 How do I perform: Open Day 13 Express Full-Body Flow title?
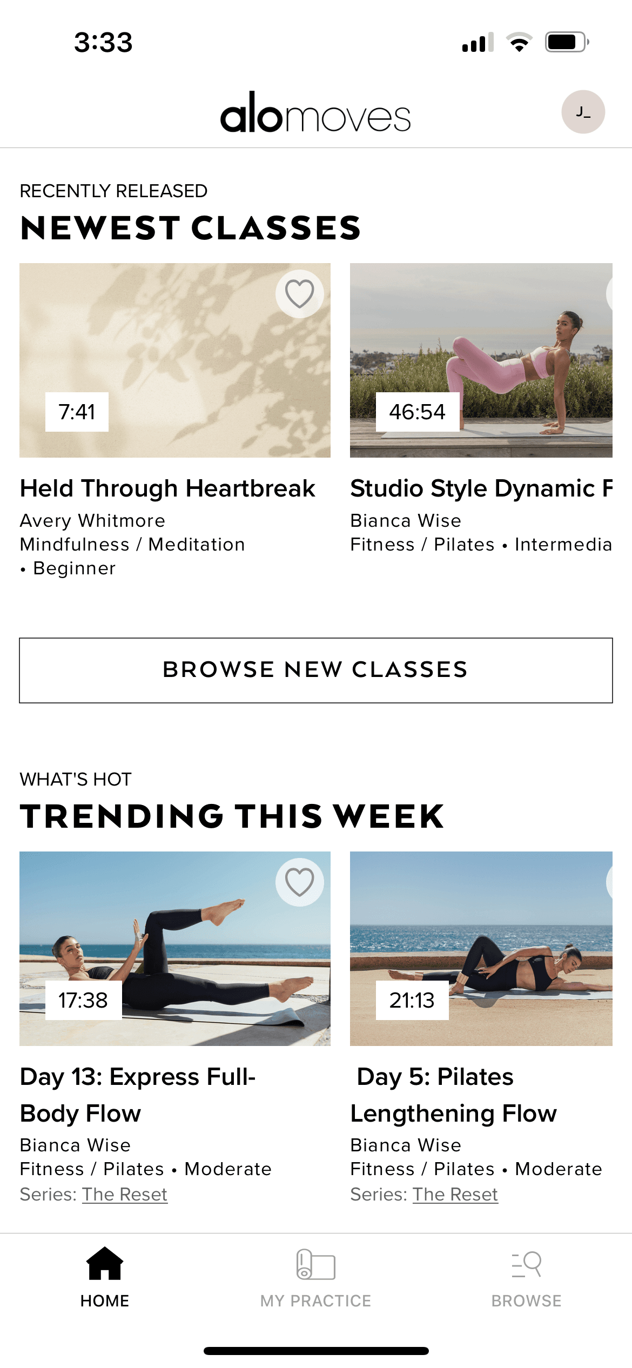[x=138, y=1095]
